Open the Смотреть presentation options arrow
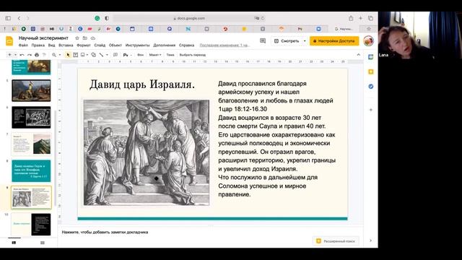 pyautogui.click(x=305, y=41)
